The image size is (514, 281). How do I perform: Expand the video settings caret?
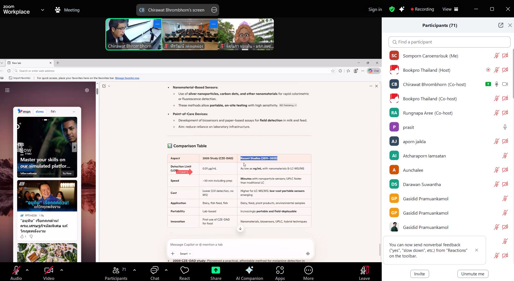click(x=62, y=270)
